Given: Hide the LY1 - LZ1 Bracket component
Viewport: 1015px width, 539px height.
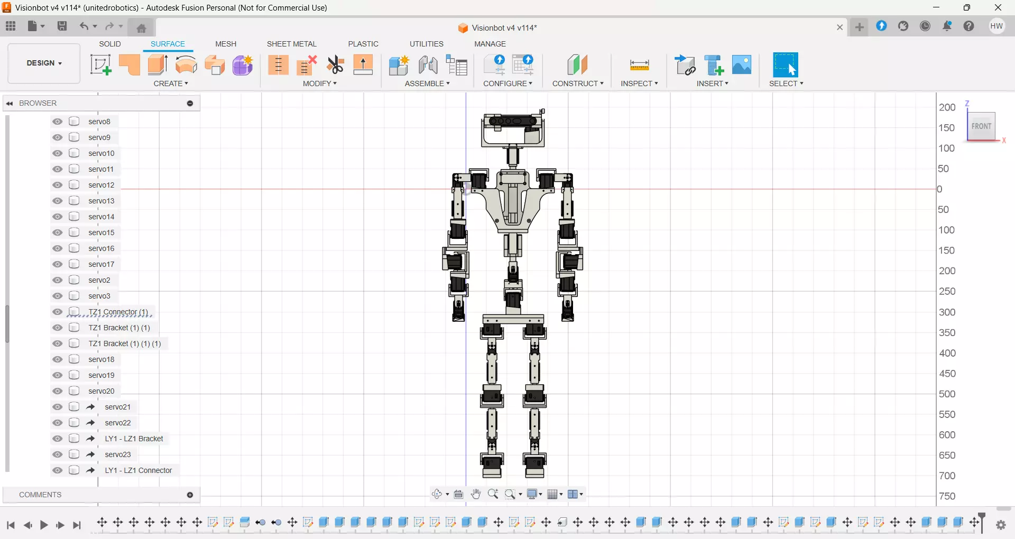Looking at the screenshot, I should coord(58,439).
